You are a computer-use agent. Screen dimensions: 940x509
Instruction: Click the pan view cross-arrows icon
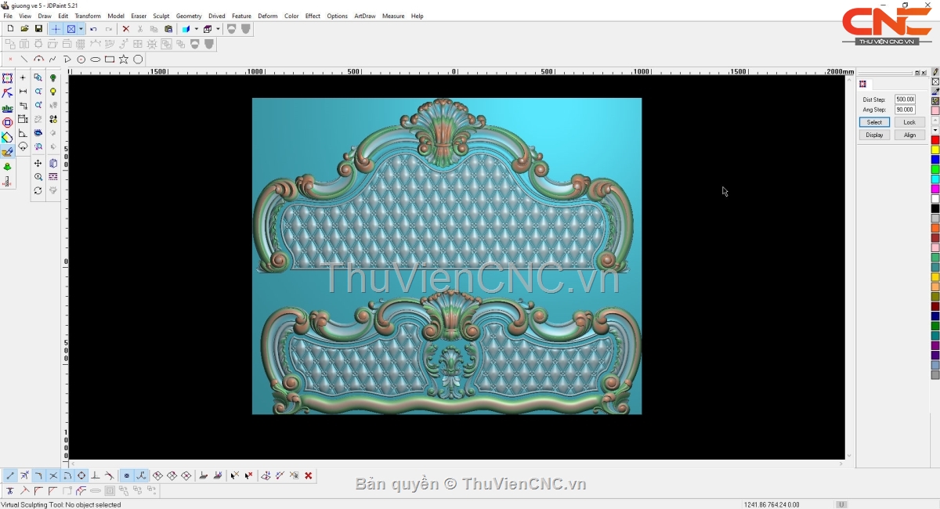[38, 164]
